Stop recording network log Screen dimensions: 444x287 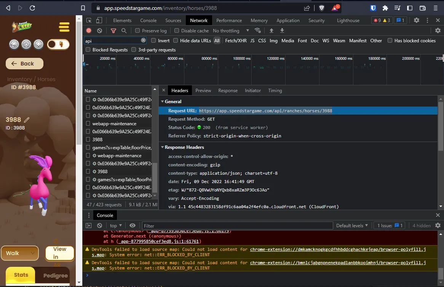[89, 30]
